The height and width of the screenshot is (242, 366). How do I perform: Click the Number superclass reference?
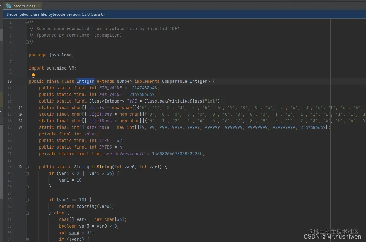tap(124, 81)
